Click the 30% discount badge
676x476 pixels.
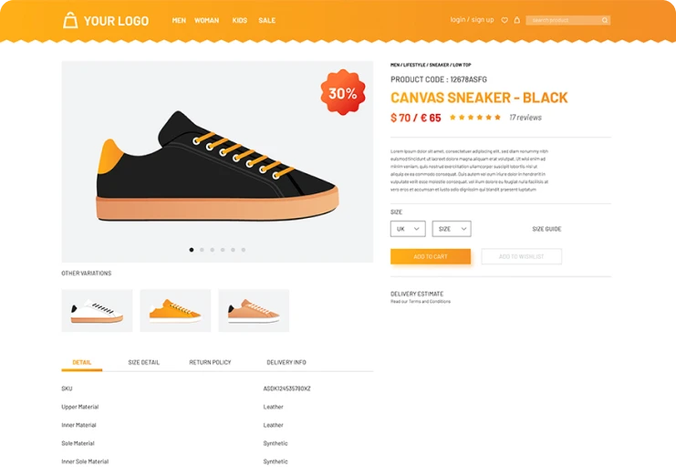coord(343,92)
